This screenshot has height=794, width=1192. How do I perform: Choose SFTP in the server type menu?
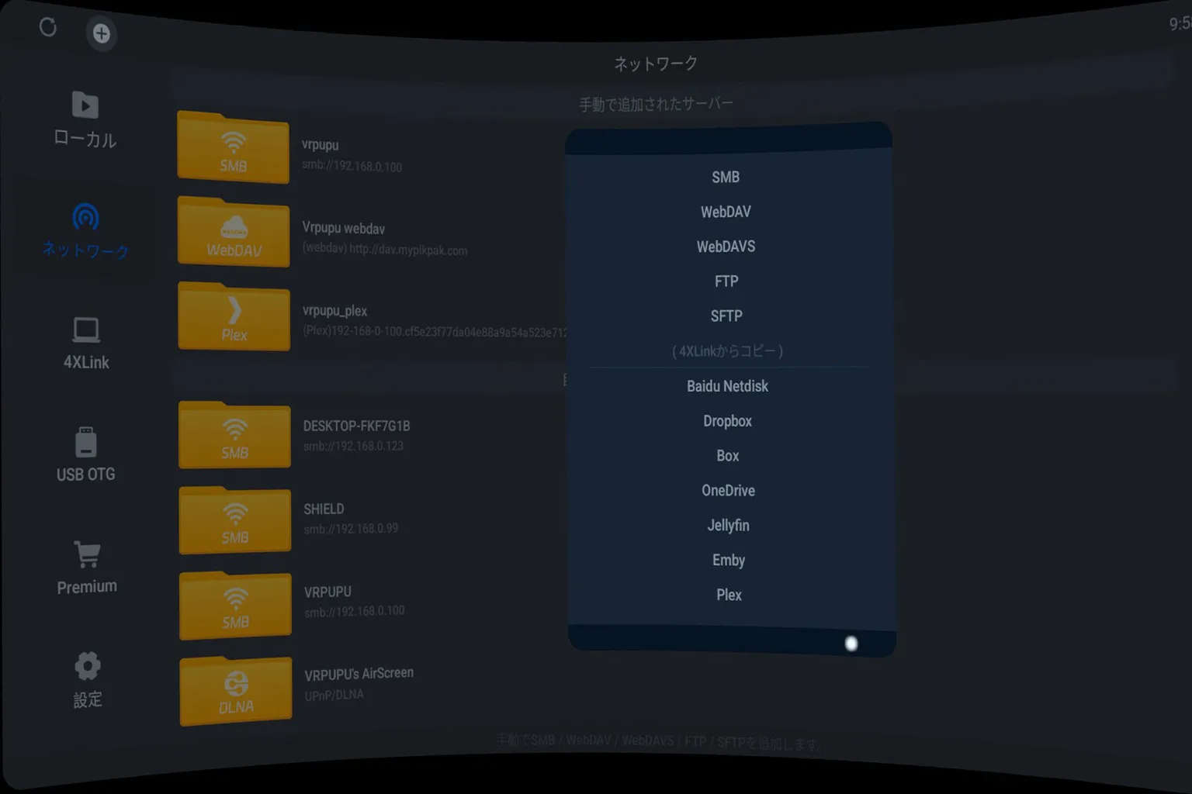pyautogui.click(x=726, y=316)
